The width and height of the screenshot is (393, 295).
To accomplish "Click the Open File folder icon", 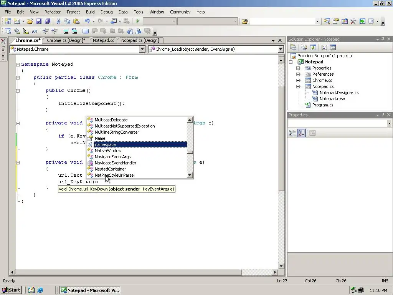I will (30, 22).
